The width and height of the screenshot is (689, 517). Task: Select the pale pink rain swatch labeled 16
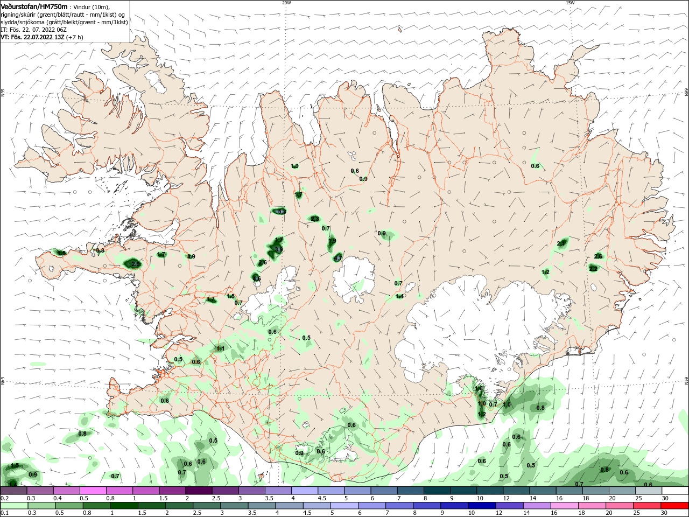click(563, 506)
